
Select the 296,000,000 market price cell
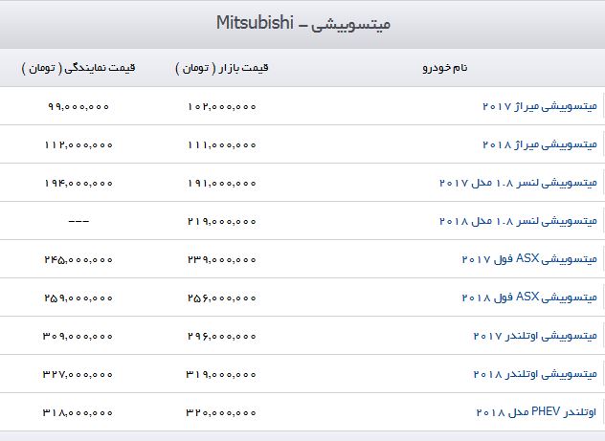click(x=222, y=336)
